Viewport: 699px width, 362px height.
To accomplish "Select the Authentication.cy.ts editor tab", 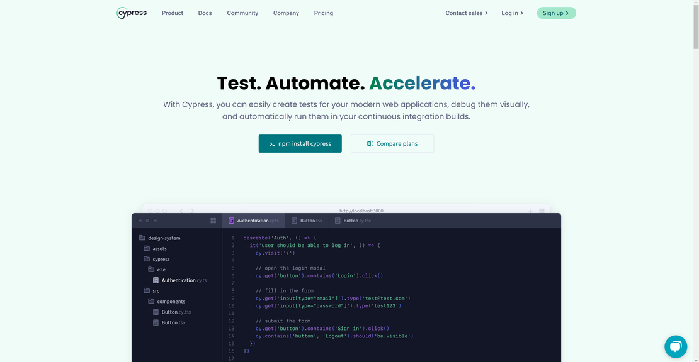I will tap(254, 221).
